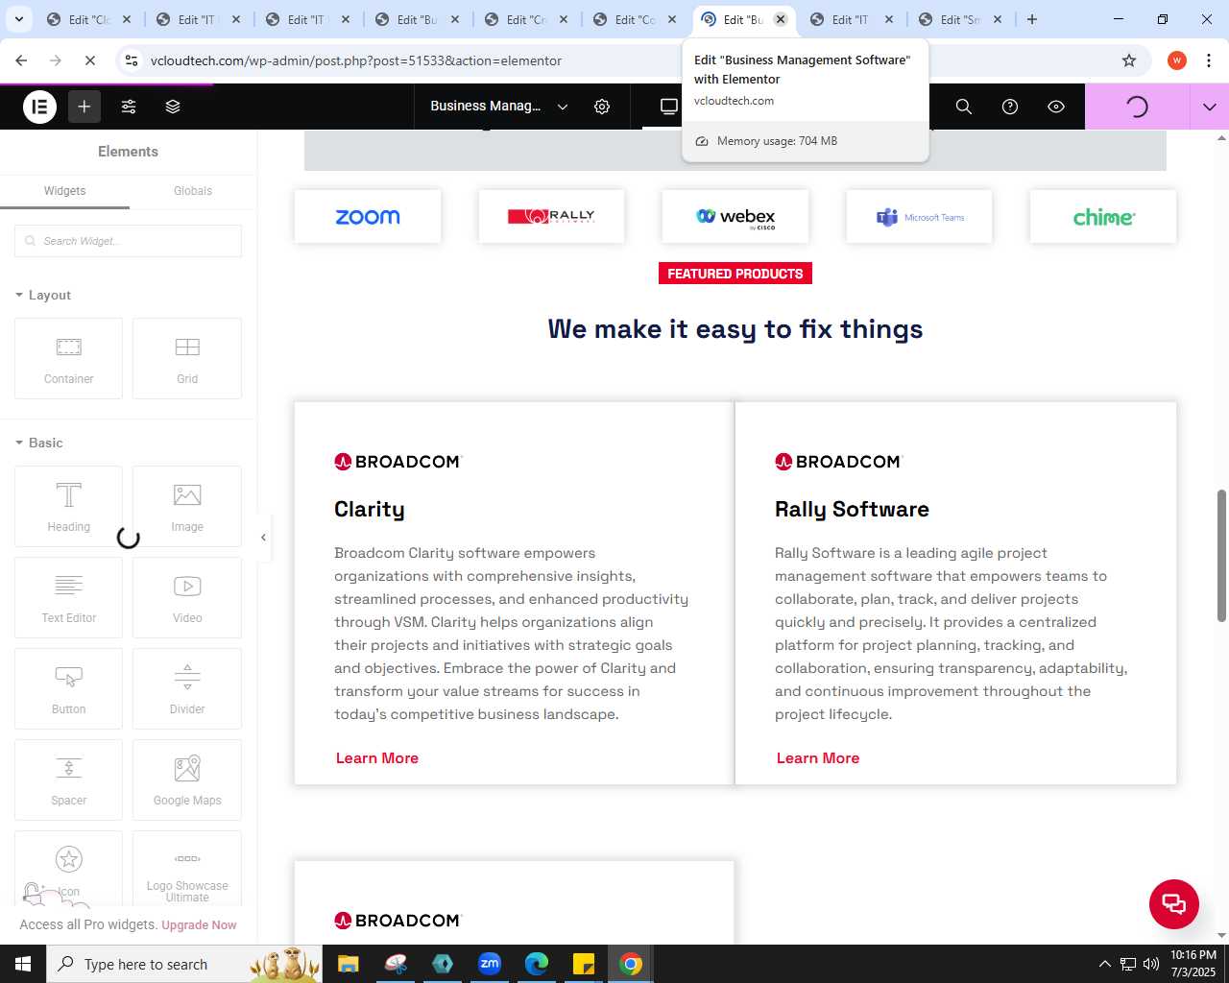This screenshot has width=1229, height=983.
Task: Expand save options arrow beside Publish
Action: click(1209, 107)
